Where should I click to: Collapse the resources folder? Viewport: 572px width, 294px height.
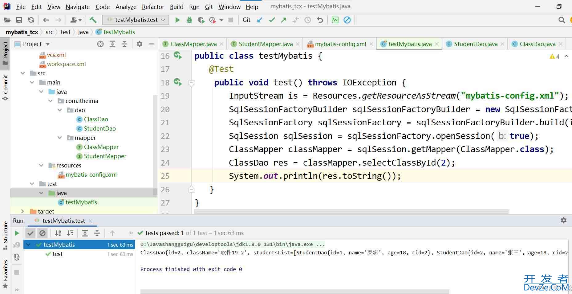tap(41, 165)
